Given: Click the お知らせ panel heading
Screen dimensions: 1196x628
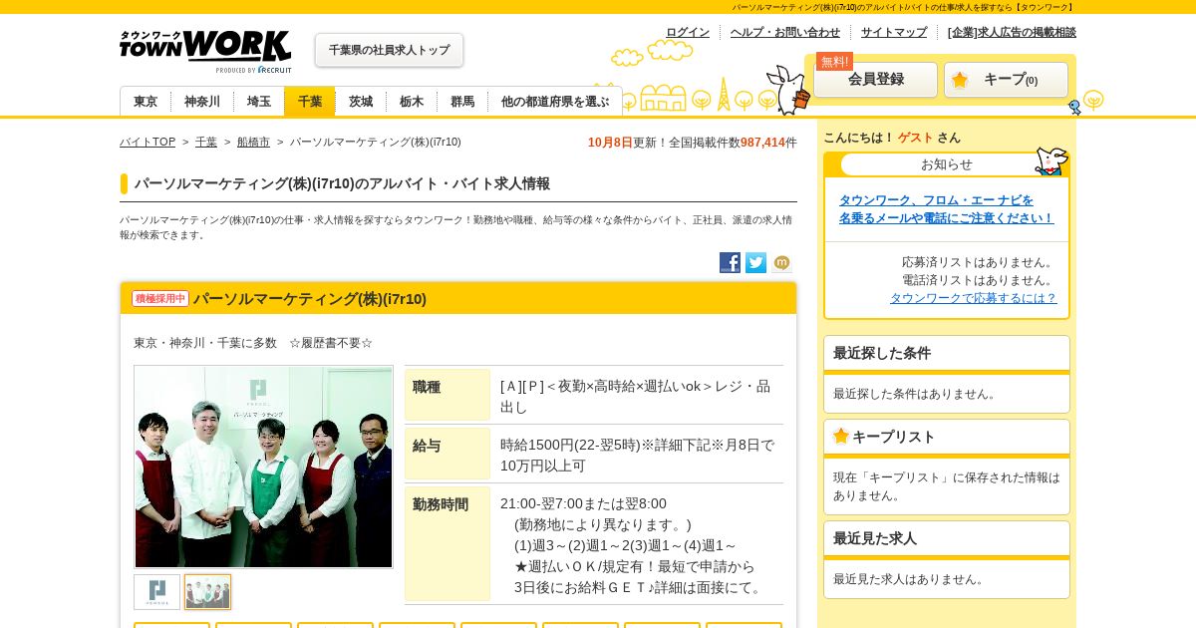Looking at the screenshot, I should 947,164.
